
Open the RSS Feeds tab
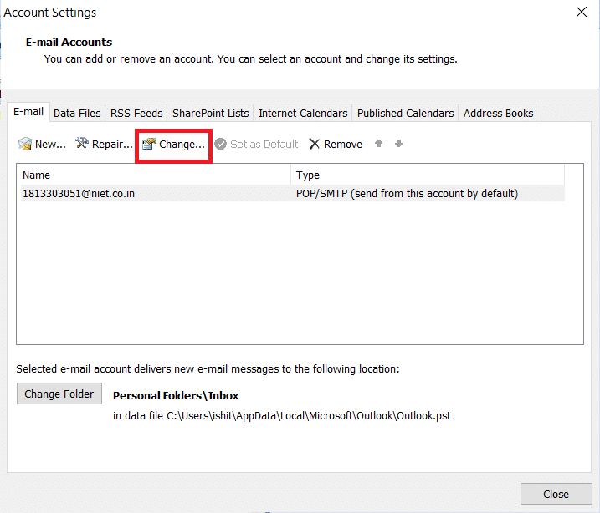136,114
